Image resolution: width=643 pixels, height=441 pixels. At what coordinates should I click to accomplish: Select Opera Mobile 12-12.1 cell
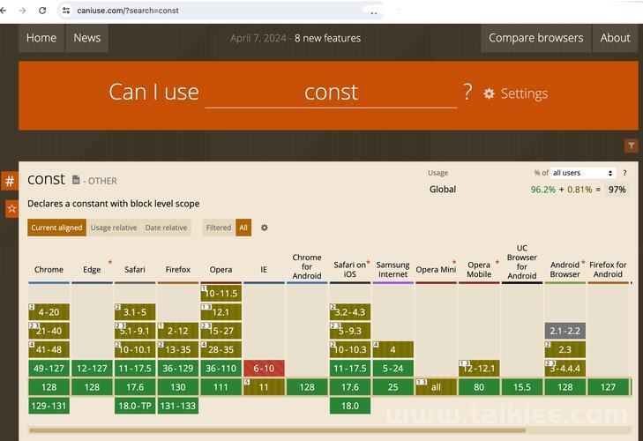(x=479, y=369)
